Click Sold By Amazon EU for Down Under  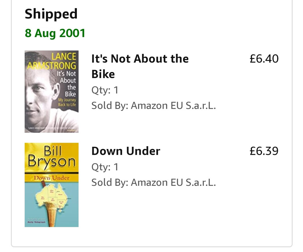153,182
